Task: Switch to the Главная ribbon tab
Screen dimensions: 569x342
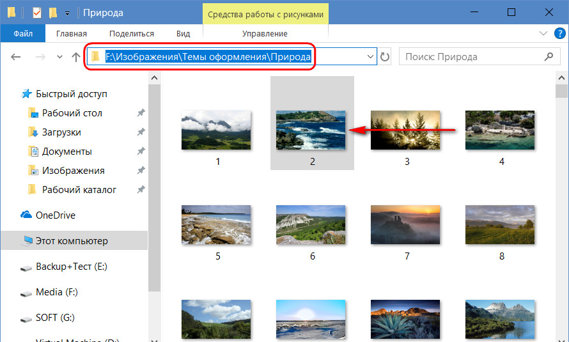Action: 71,33
